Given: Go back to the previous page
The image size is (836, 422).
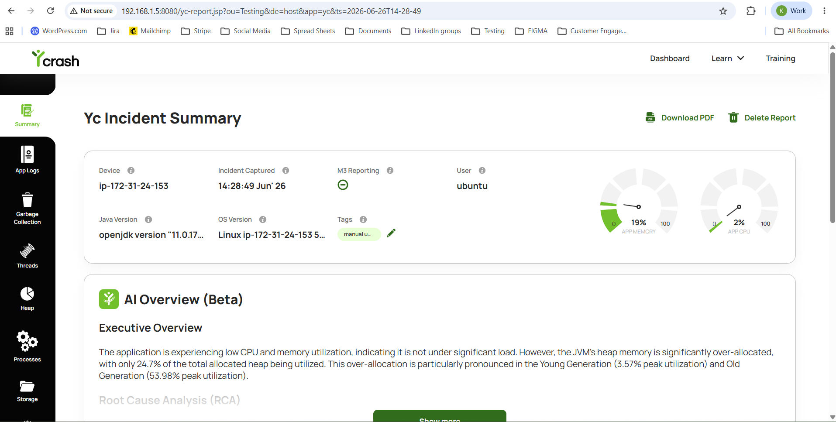Looking at the screenshot, I should pos(11,11).
